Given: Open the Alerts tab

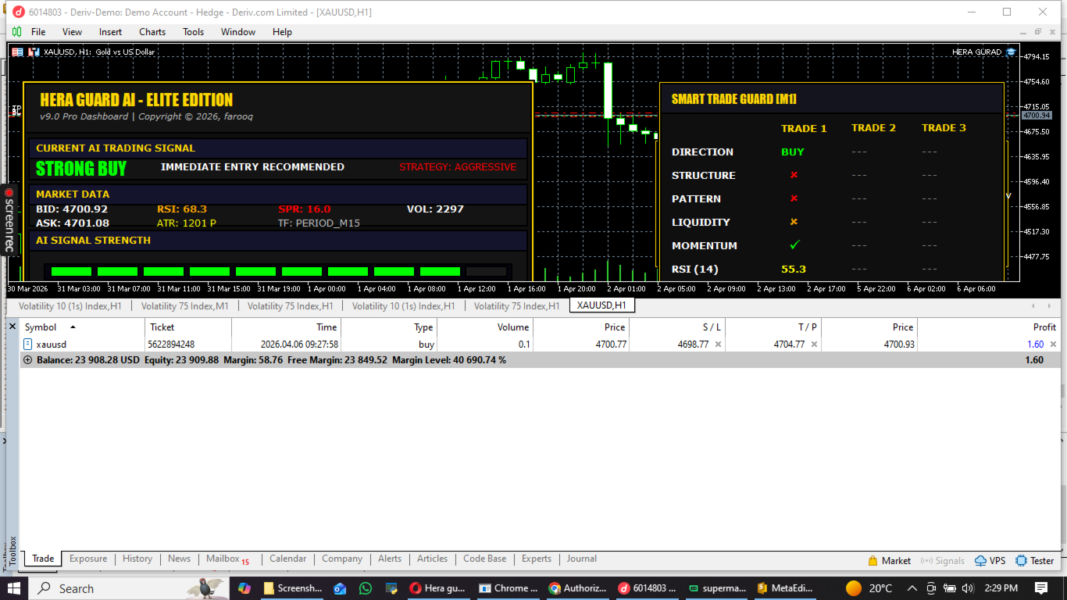Looking at the screenshot, I should click(x=390, y=559).
